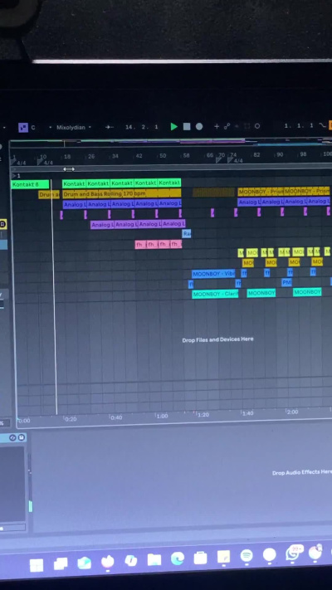
Task: Click the save icon in device panel header
Action: [22, 437]
